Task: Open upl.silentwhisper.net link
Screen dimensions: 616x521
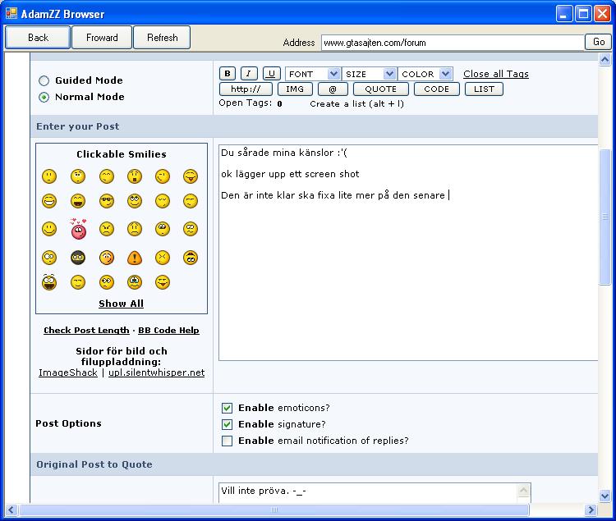Action: click(156, 372)
